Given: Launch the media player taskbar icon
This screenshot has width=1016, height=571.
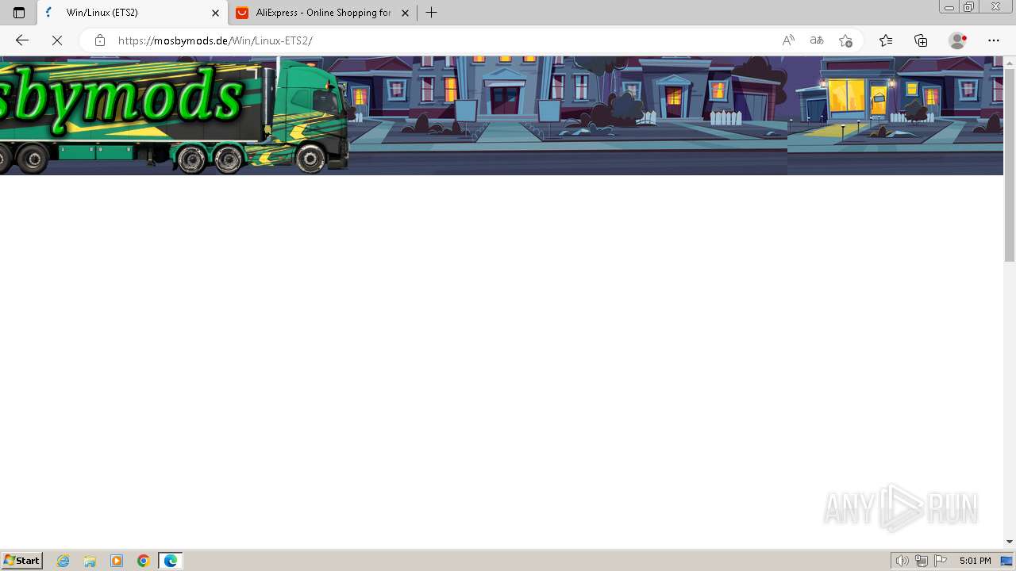Looking at the screenshot, I should (x=117, y=561).
